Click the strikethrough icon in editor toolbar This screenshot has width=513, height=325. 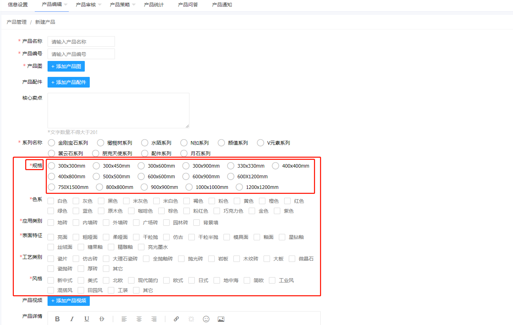pyautogui.click(x=102, y=319)
